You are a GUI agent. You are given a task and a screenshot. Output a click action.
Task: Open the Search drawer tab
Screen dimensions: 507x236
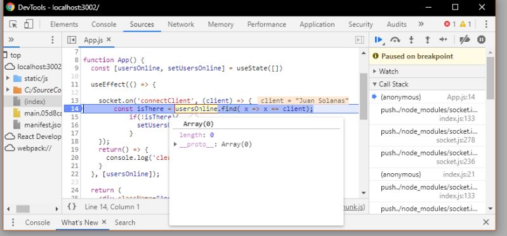pos(125,223)
